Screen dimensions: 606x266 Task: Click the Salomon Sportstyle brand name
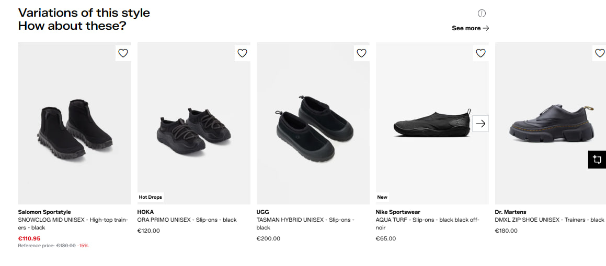[44, 212]
